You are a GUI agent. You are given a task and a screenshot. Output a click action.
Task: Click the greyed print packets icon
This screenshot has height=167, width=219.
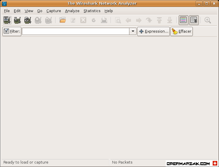coord(104,20)
